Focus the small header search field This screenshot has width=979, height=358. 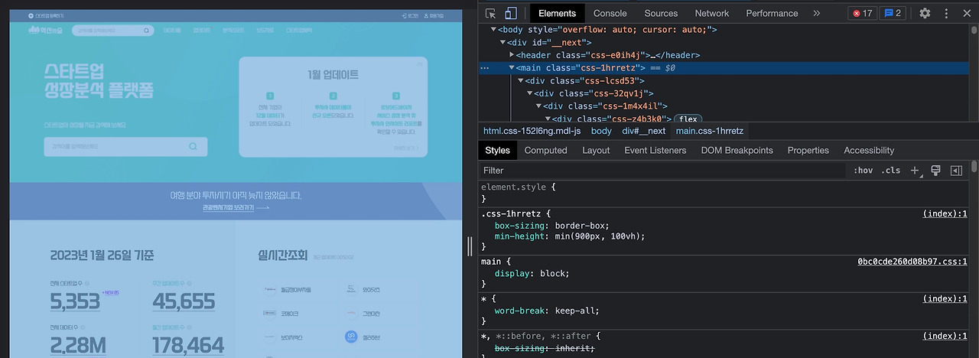pos(112,31)
